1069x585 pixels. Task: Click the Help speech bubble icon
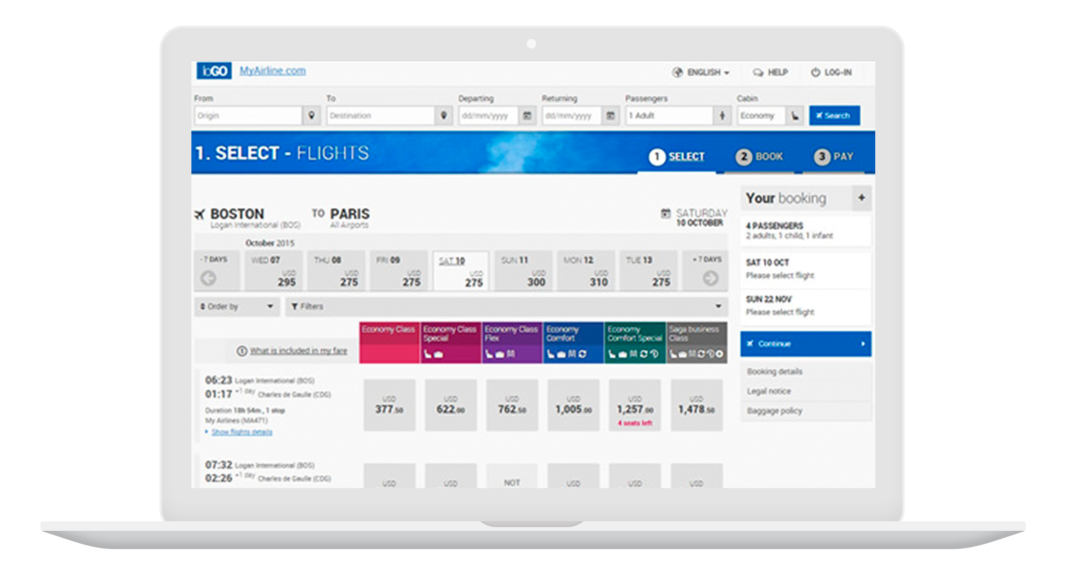point(757,72)
